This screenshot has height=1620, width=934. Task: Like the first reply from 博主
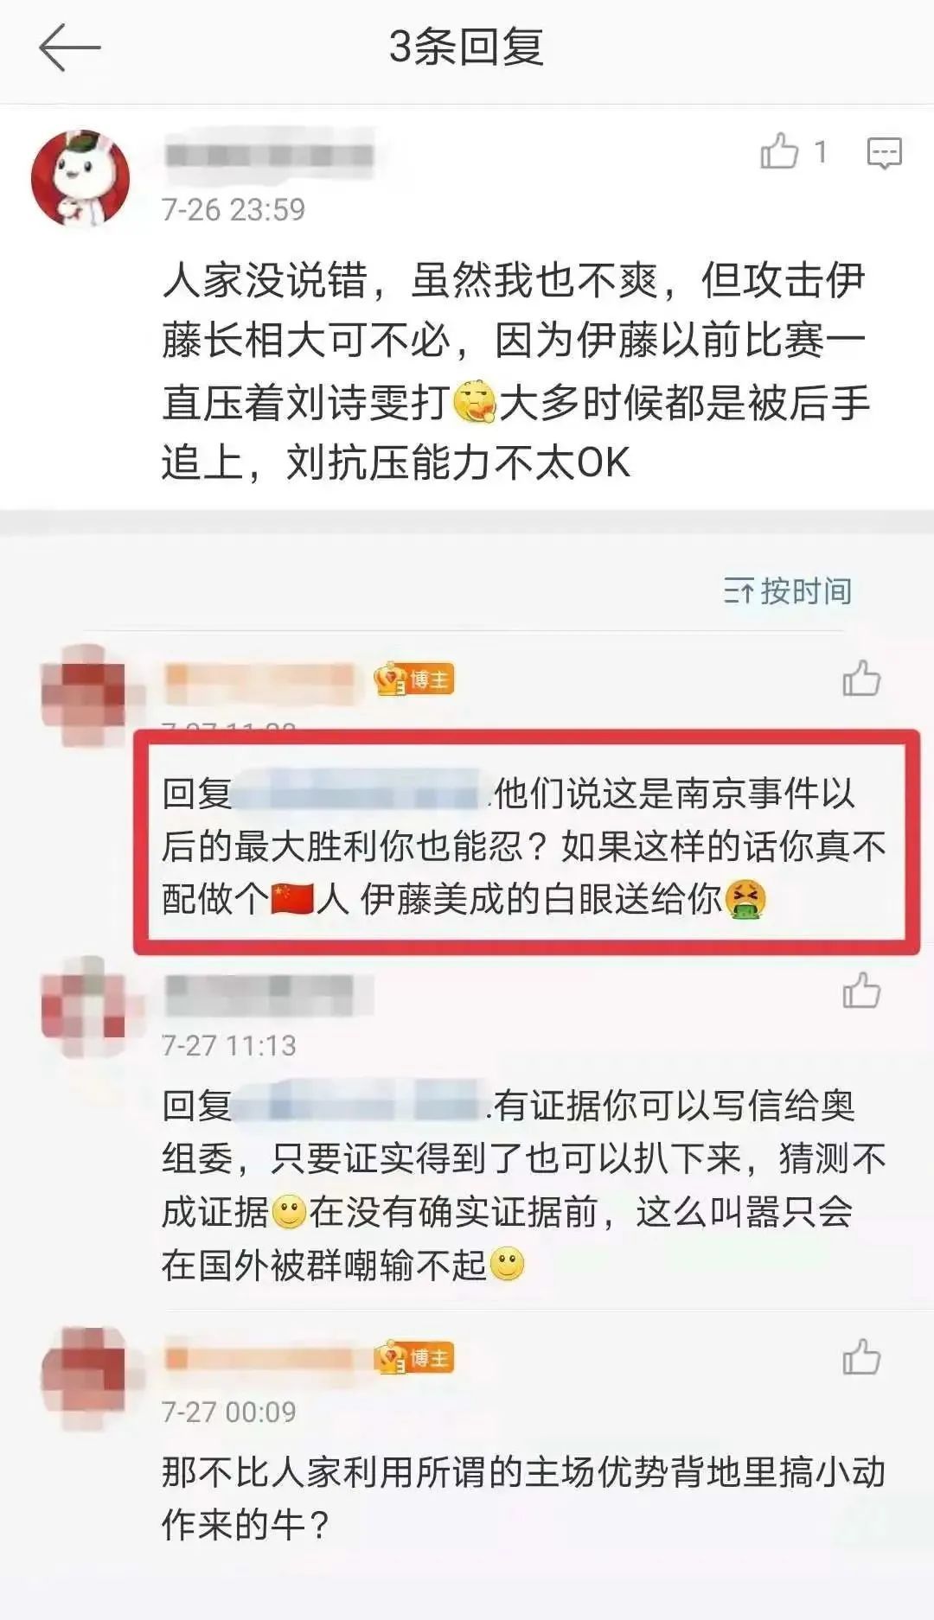point(861,679)
